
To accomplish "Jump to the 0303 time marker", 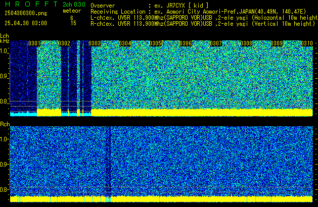I will coord(95,43).
